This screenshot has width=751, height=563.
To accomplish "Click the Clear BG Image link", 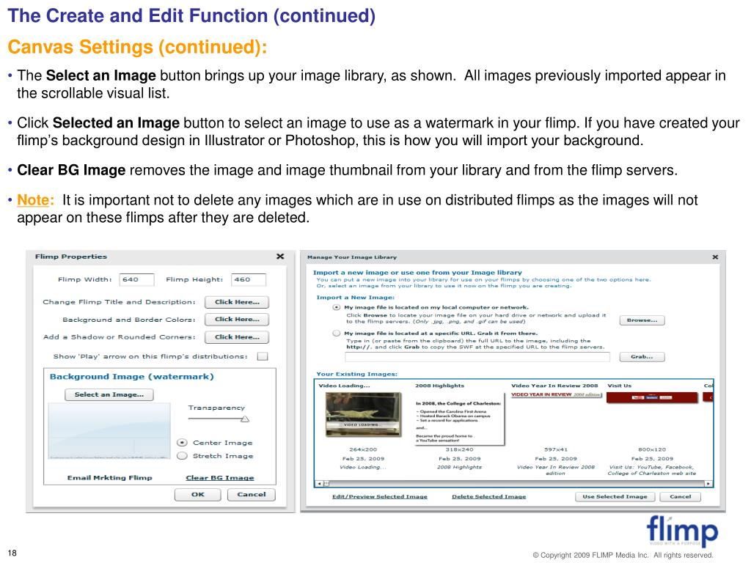I will coord(220,478).
